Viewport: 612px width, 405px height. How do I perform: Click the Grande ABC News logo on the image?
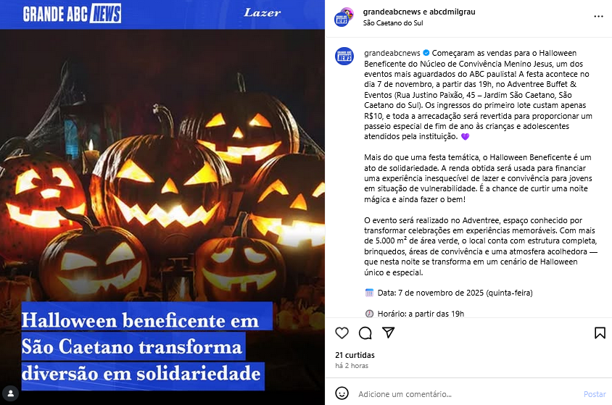point(73,14)
